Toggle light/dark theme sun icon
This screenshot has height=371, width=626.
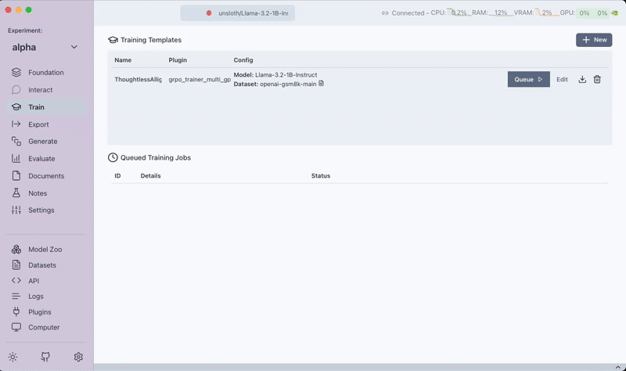(x=13, y=357)
